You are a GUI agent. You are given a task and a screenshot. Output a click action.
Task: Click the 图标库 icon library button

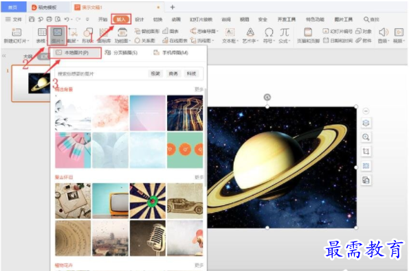pos(104,36)
